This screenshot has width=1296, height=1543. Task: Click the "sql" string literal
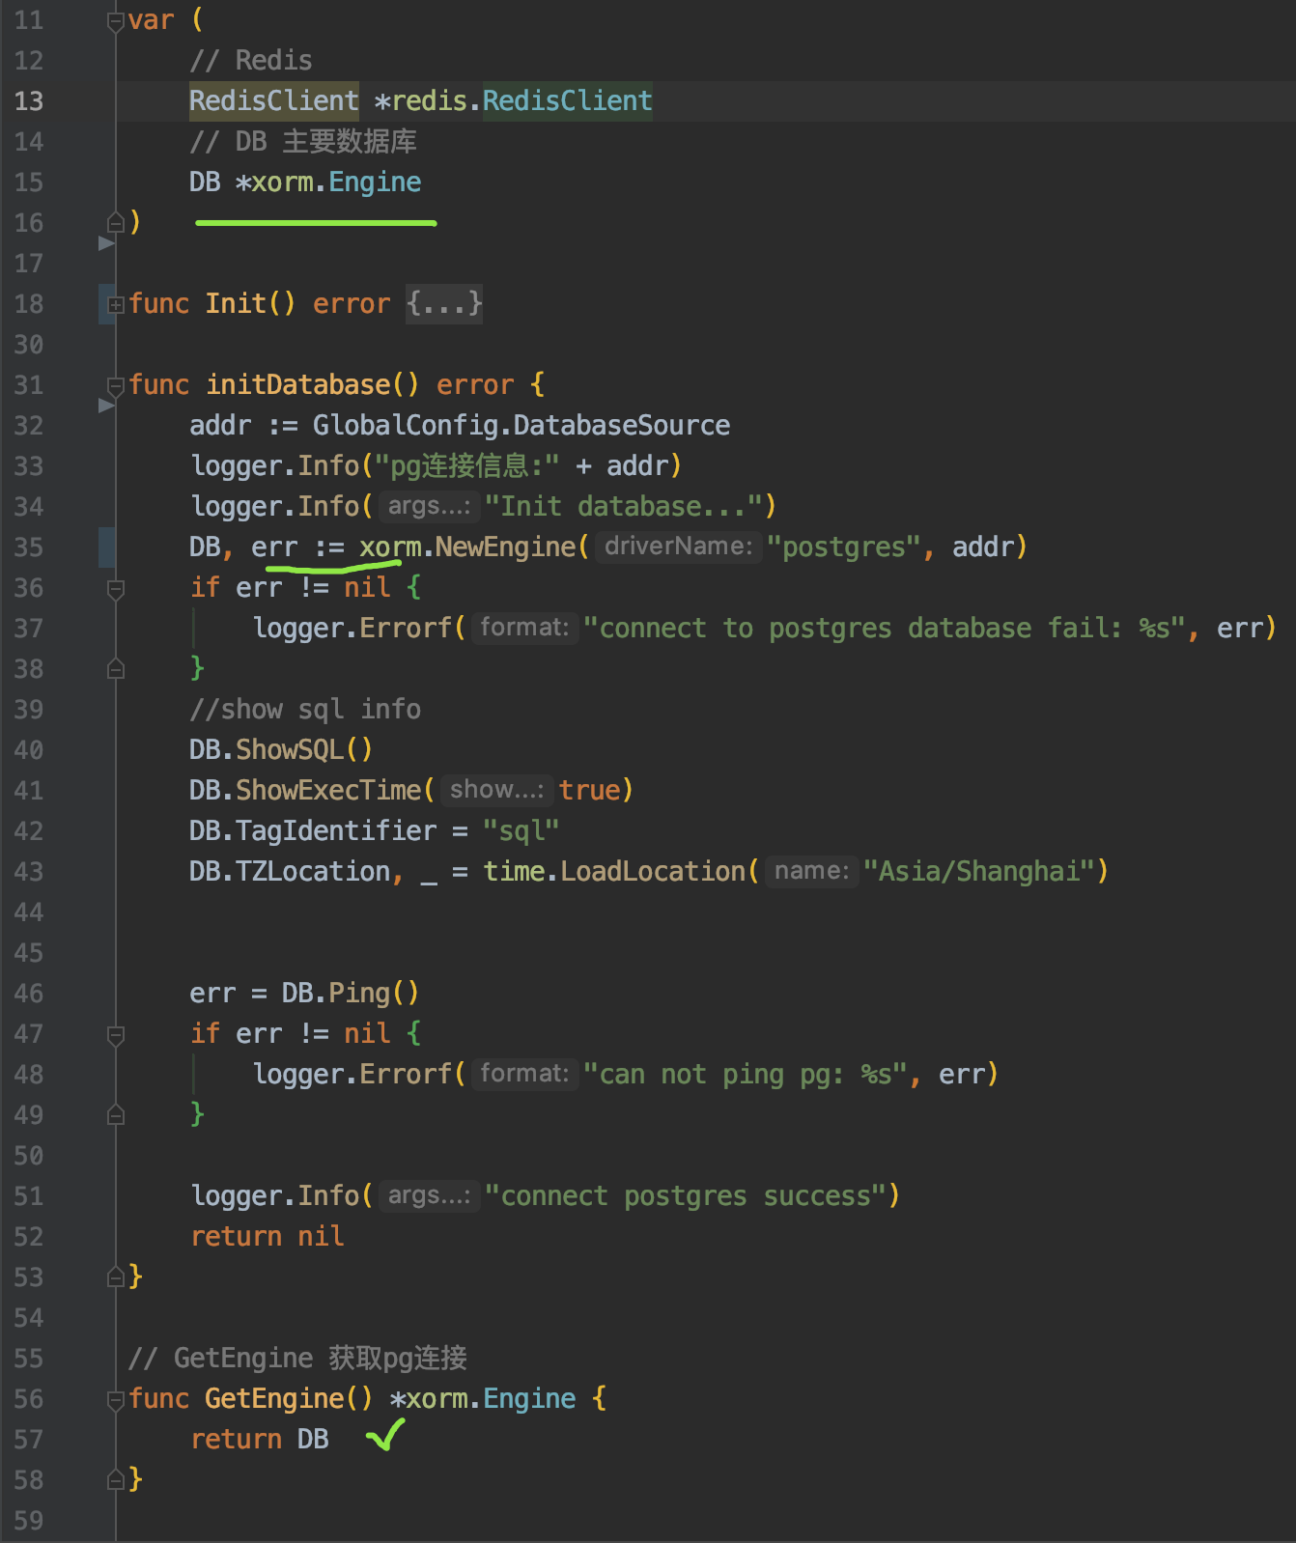521,831
